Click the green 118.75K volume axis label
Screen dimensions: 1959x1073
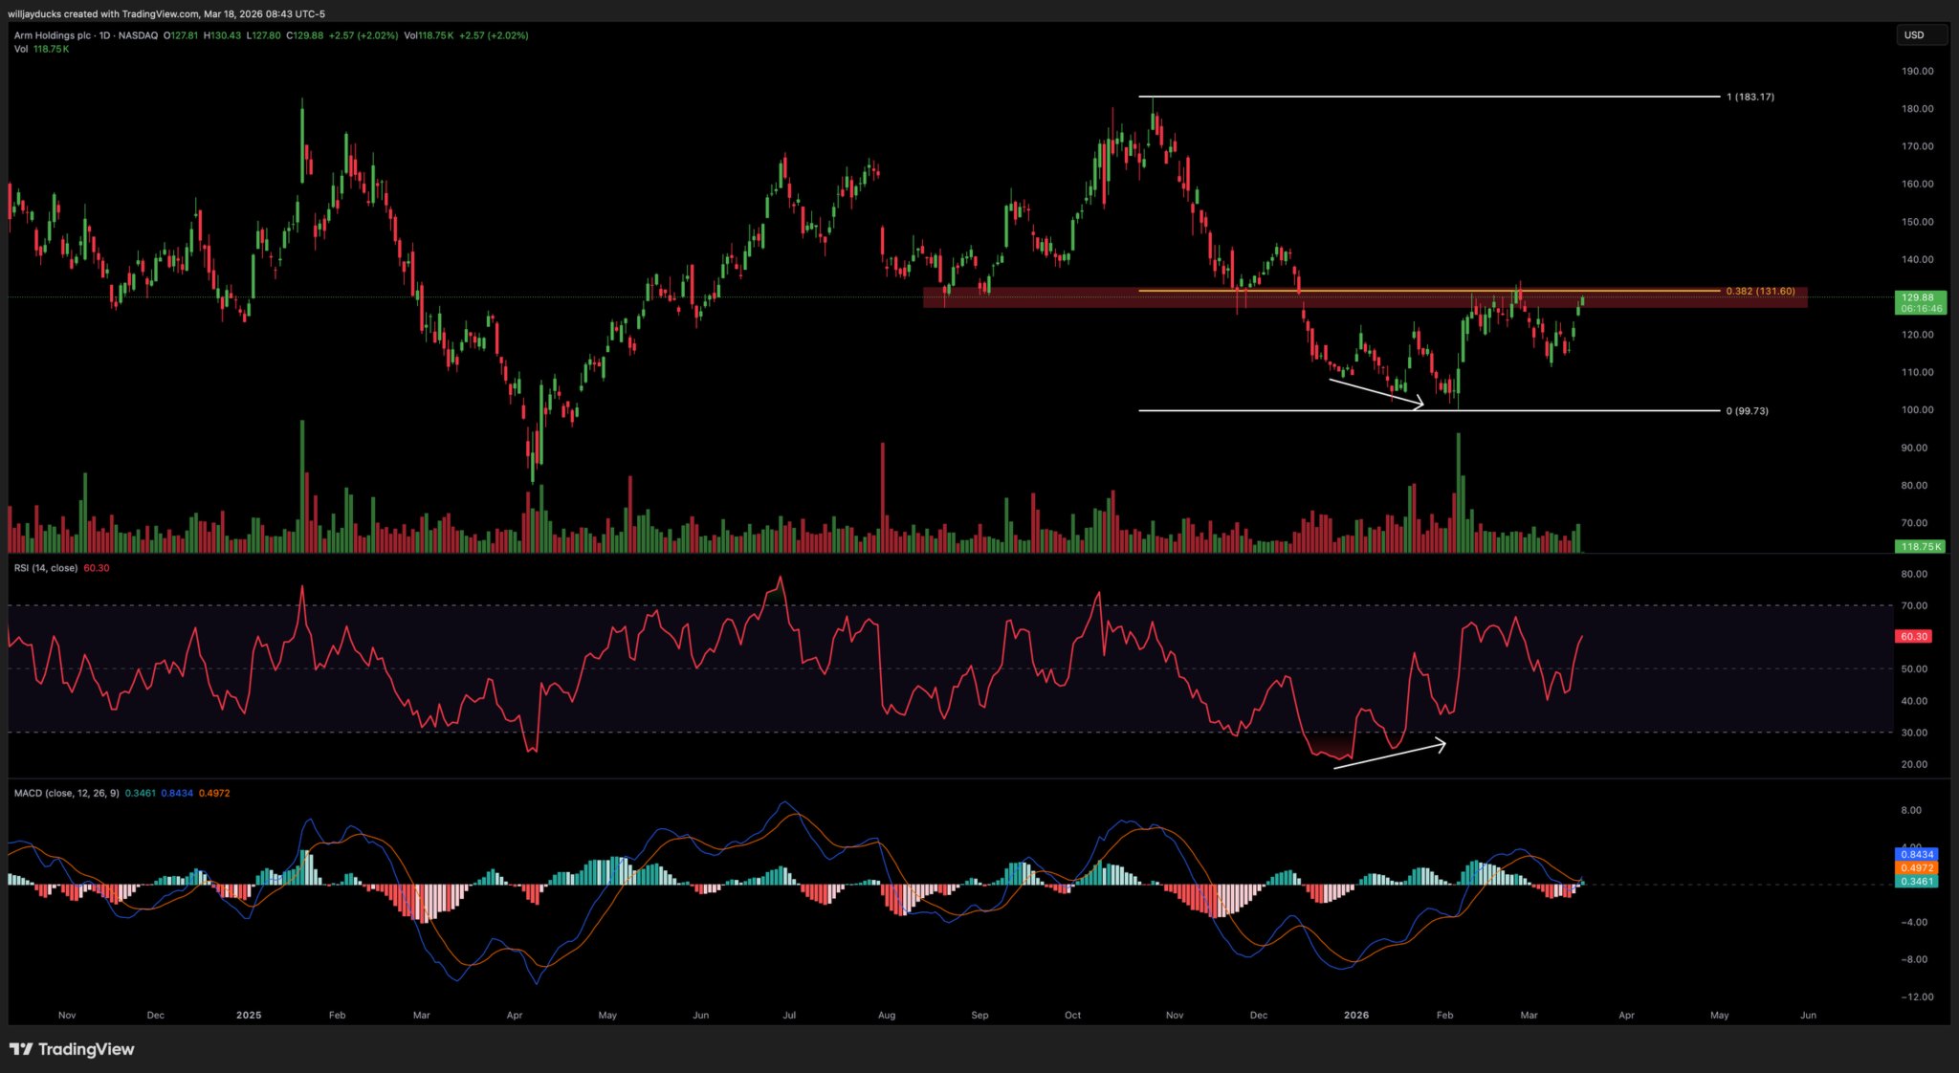1920,547
